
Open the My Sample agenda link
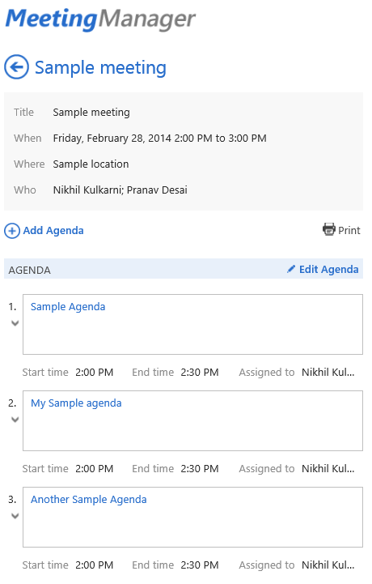(x=76, y=403)
